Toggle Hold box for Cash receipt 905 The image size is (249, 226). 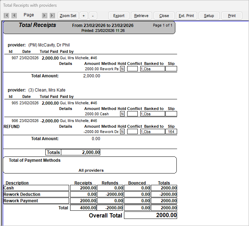pos(122,114)
